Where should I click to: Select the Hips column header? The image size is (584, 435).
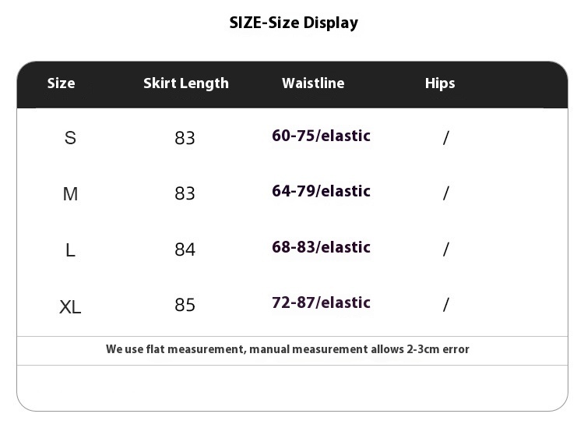pos(440,83)
